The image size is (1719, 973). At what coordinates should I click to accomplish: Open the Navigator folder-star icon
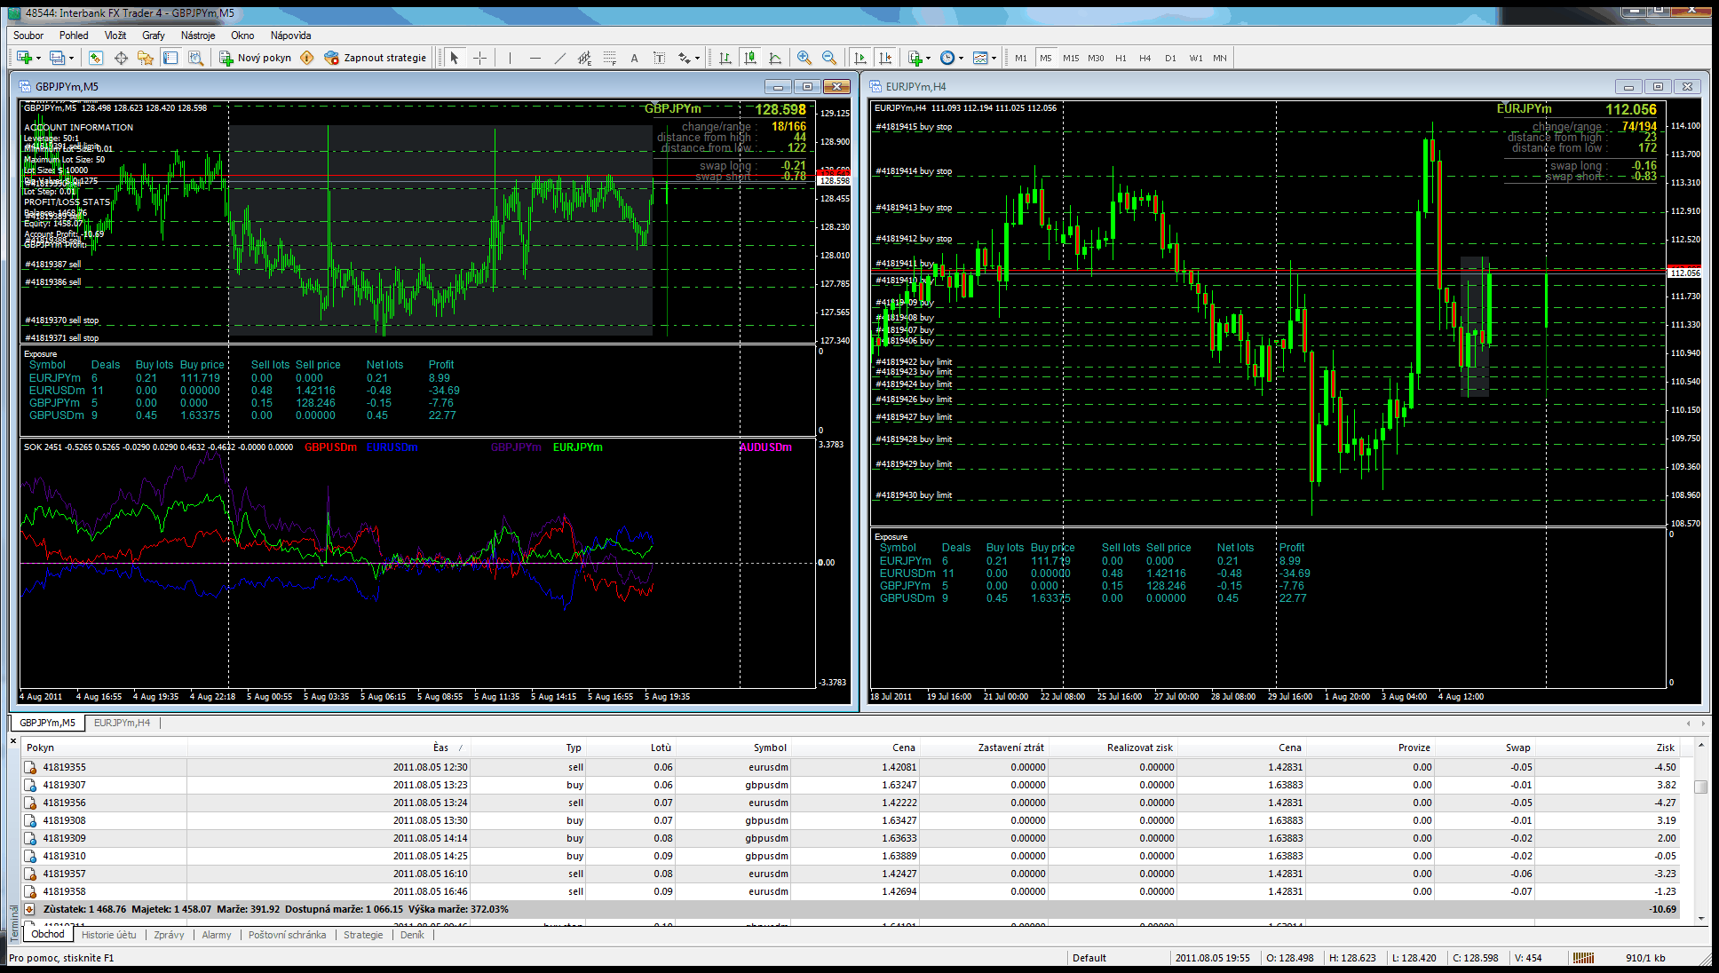[146, 58]
